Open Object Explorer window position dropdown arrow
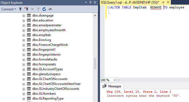This screenshot has height=102, width=189. (x=86, y=2)
